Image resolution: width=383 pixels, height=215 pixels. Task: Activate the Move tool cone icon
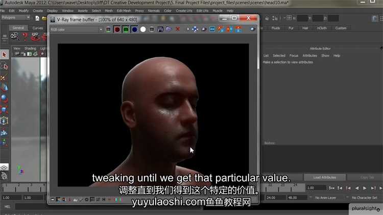pos(4,88)
